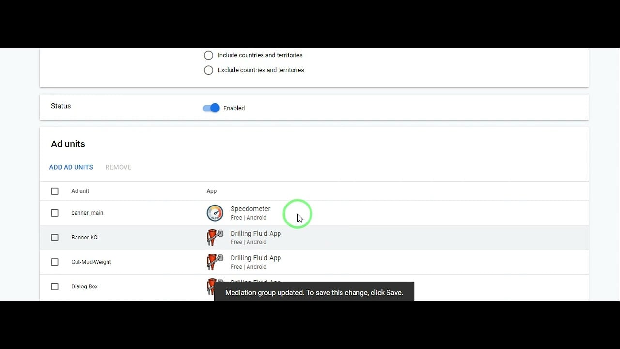Tick the Cut-Mud-Weight ad unit checkbox

55,262
